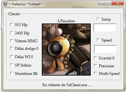Click the I.Paradise character artwork
126x92 pixels.
coord(66,50)
